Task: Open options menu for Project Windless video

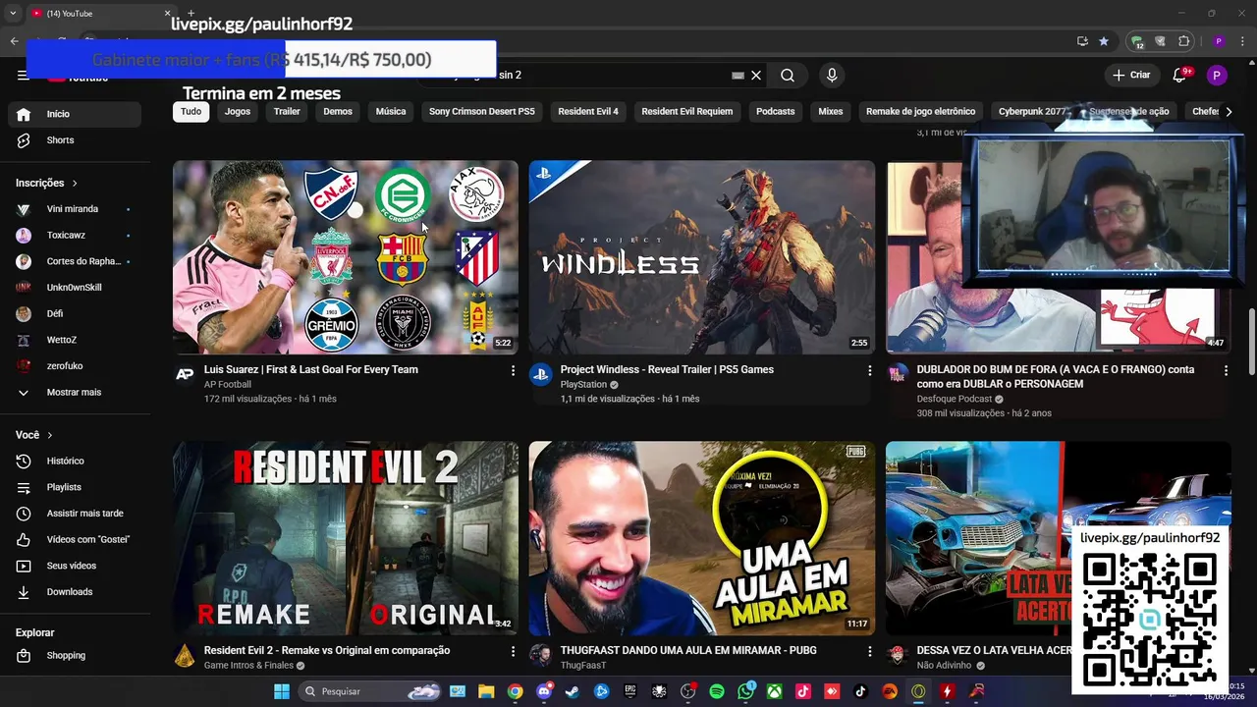Action: click(869, 370)
